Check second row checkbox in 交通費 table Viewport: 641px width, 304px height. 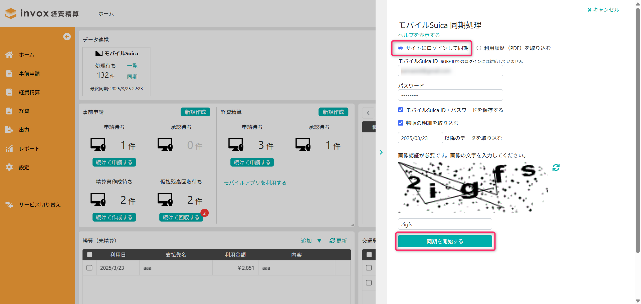click(x=369, y=283)
